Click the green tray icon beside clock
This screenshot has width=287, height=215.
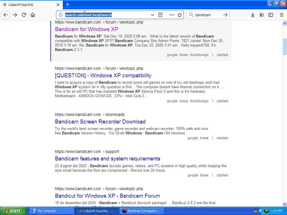tap(266, 211)
